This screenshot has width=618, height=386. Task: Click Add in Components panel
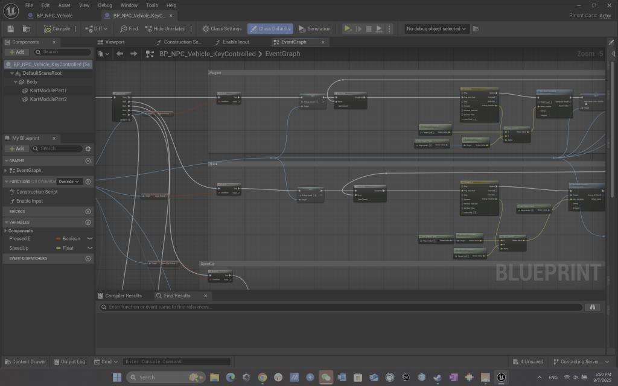tap(16, 52)
